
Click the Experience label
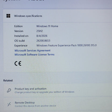tap(21, 45)
